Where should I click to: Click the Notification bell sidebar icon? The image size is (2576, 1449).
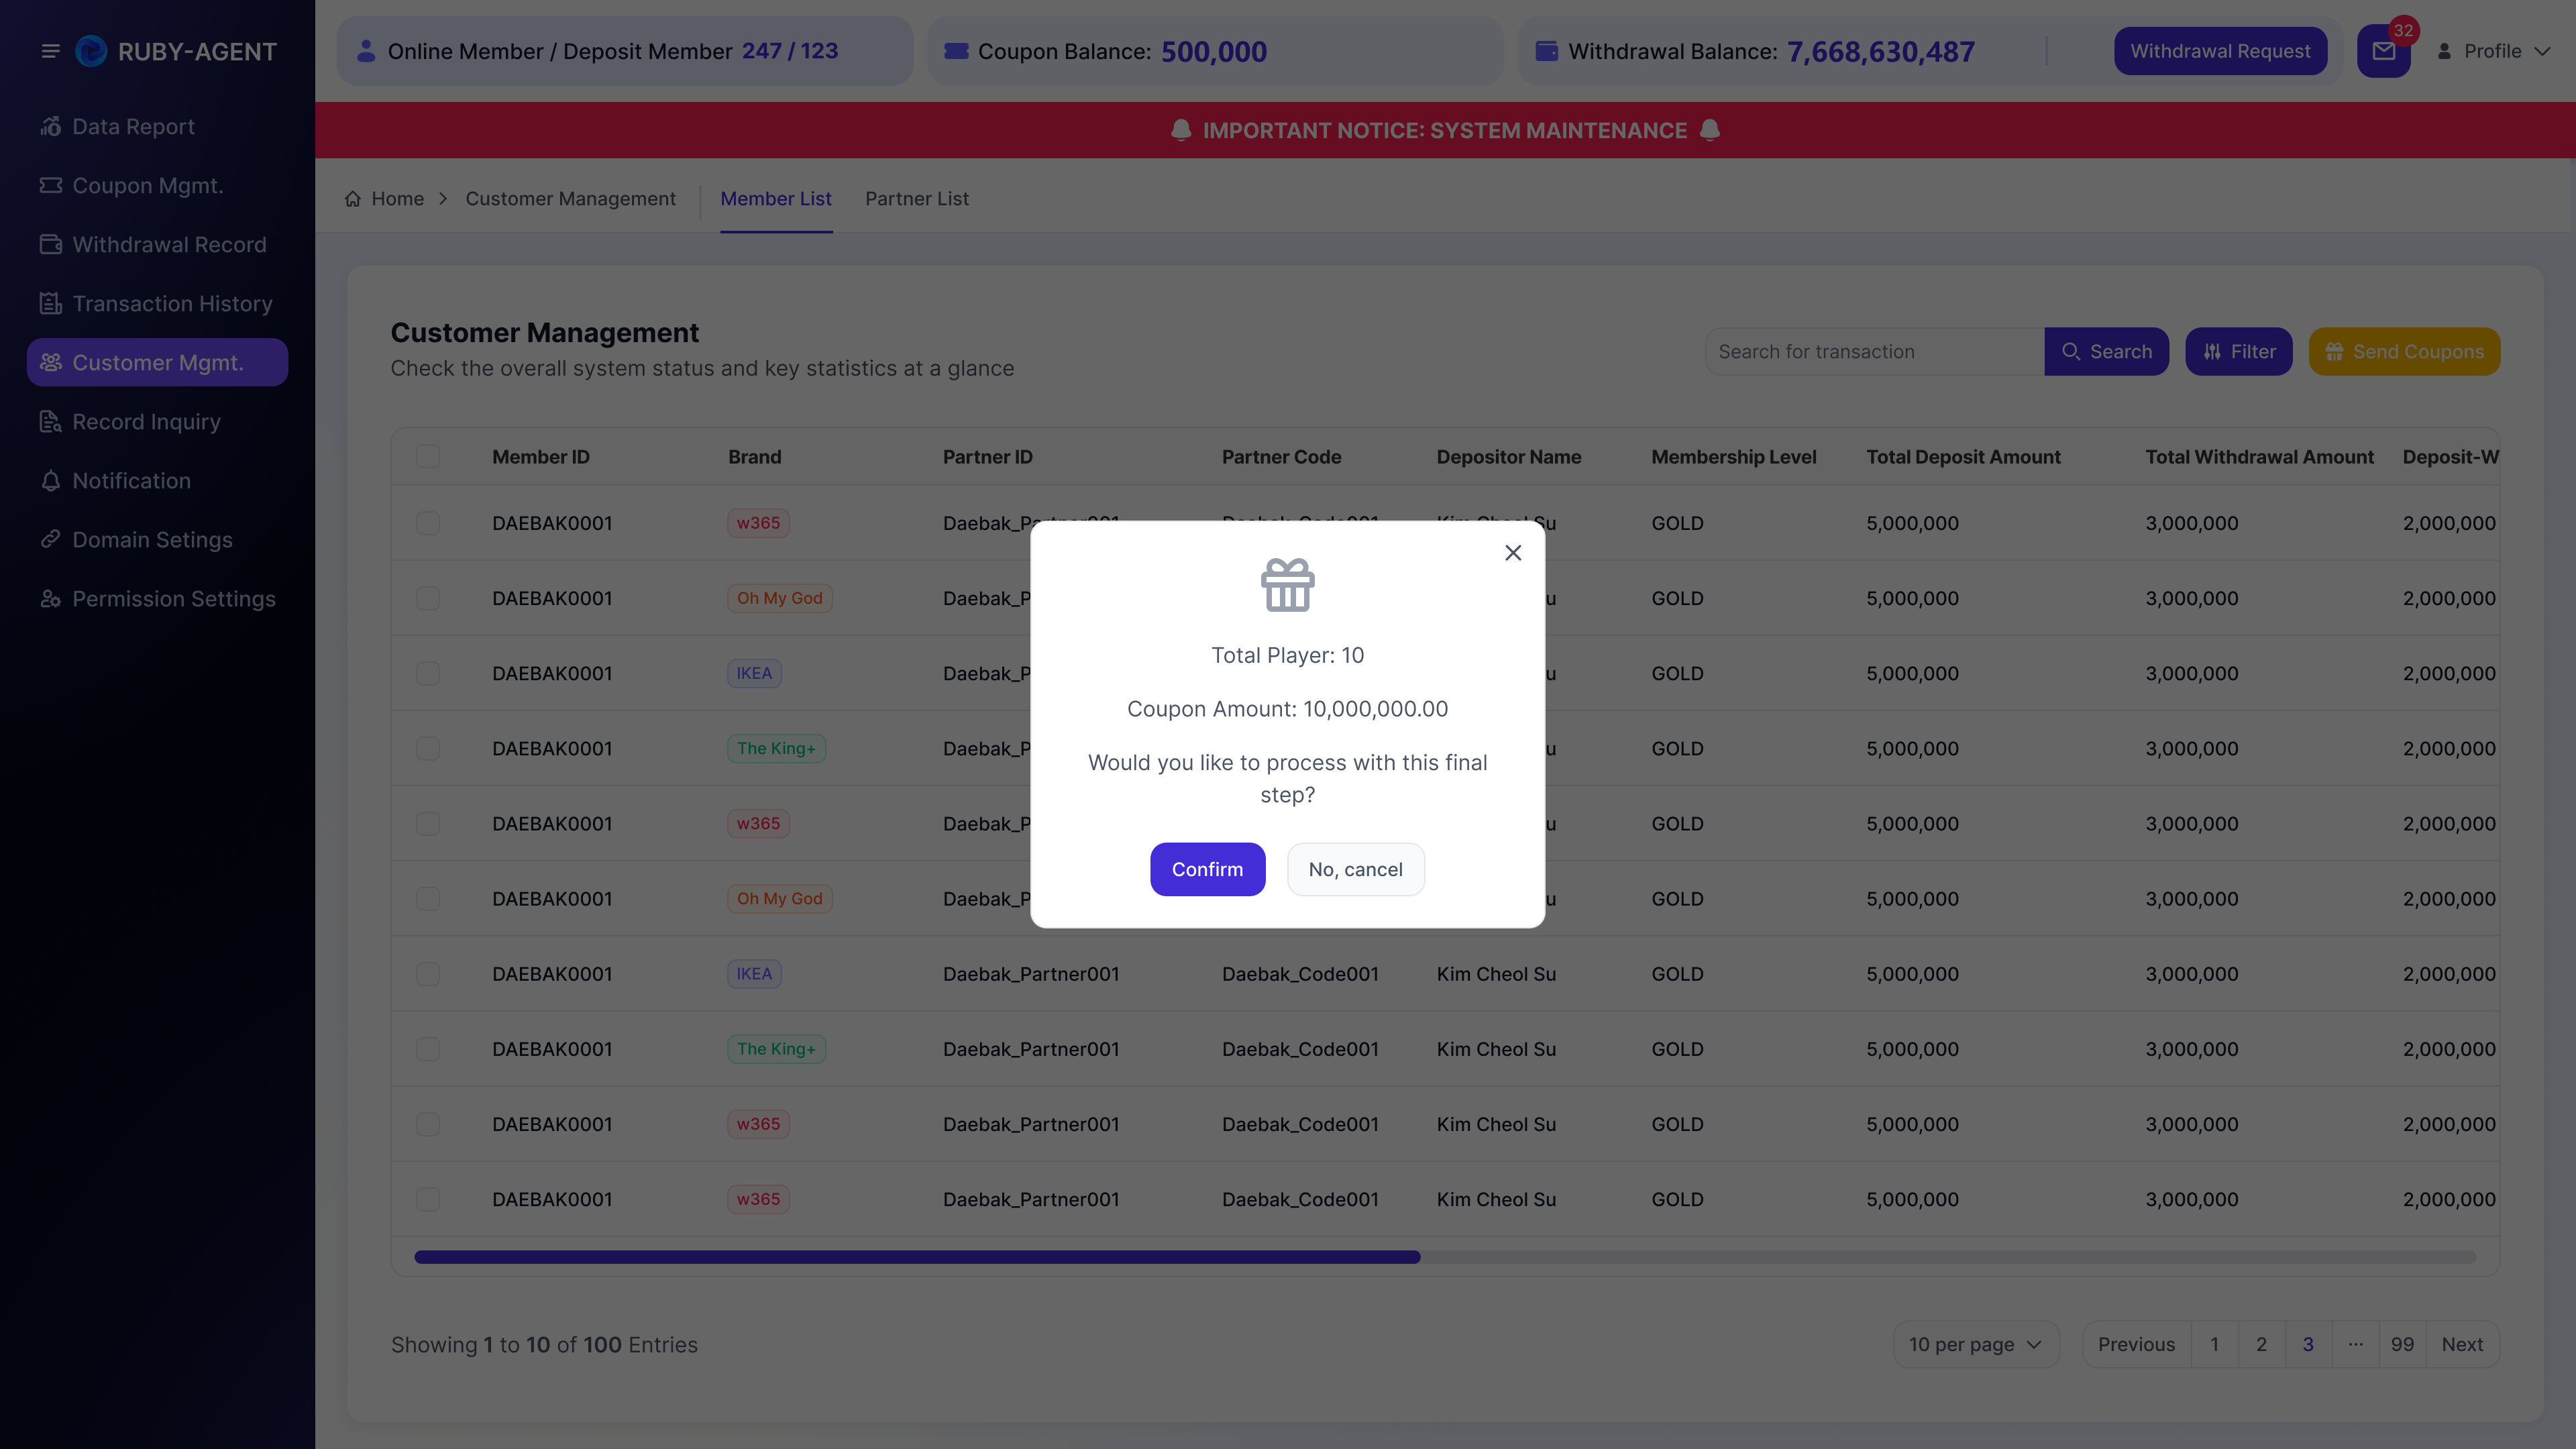(51, 481)
